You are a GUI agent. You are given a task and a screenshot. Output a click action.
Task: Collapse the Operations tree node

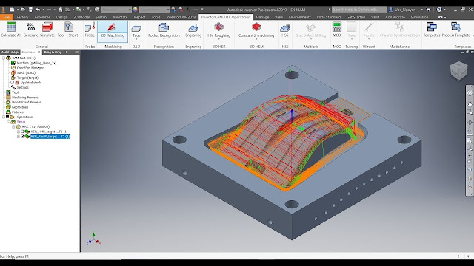click(4, 117)
